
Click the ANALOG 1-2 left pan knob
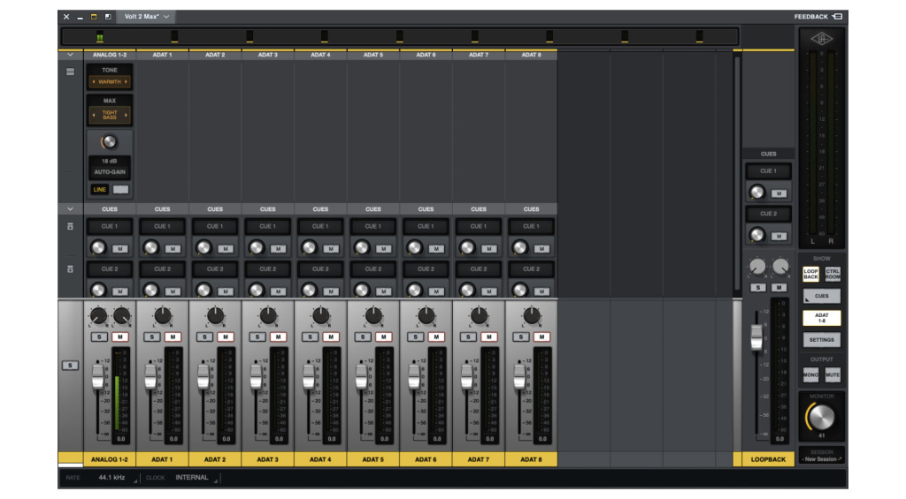click(x=98, y=315)
